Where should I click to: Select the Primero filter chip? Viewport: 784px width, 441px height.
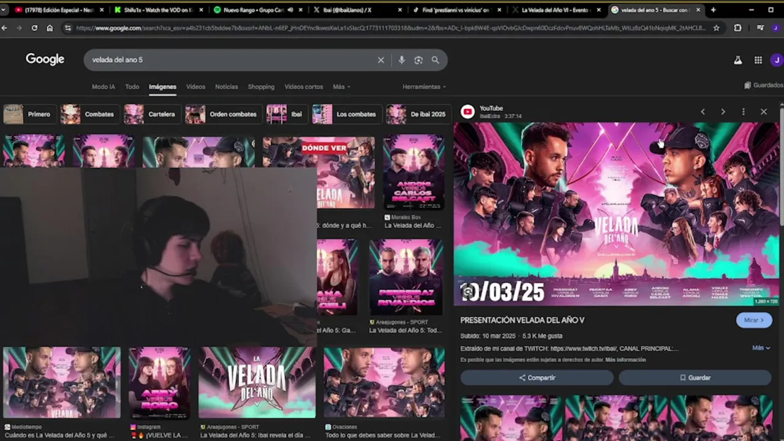29,114
